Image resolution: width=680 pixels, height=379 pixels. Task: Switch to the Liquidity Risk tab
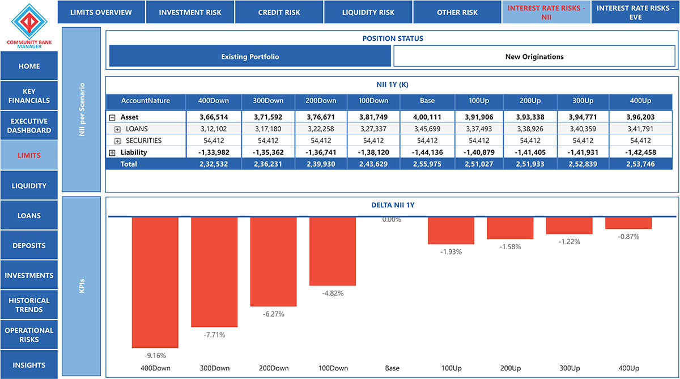368,12
